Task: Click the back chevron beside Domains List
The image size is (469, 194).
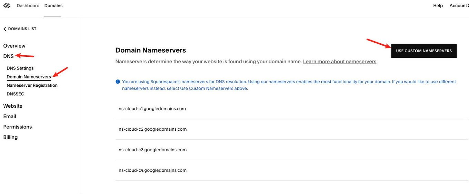Action: pos(5,29)
